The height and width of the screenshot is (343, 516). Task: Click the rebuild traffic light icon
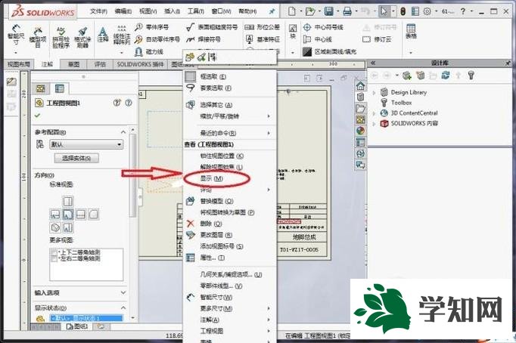[403, 11]
